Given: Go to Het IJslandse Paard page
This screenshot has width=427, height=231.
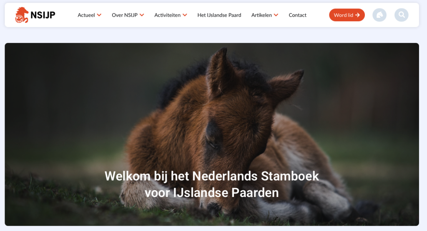Looking at the screenshot, I should 219,15.
